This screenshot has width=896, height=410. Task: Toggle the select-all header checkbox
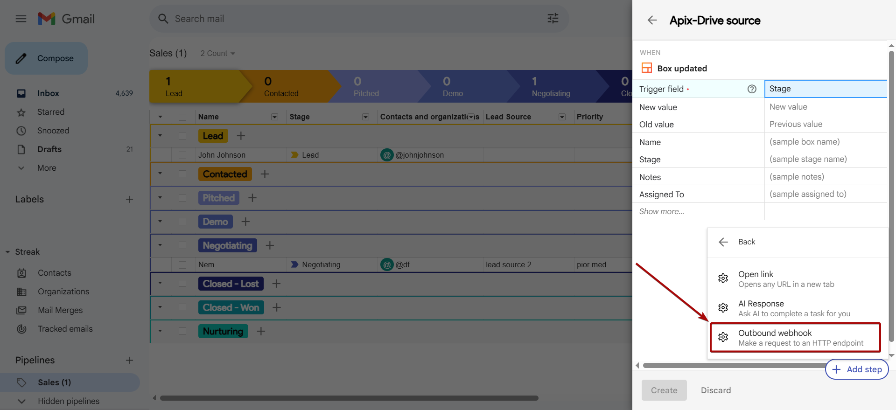182,117
